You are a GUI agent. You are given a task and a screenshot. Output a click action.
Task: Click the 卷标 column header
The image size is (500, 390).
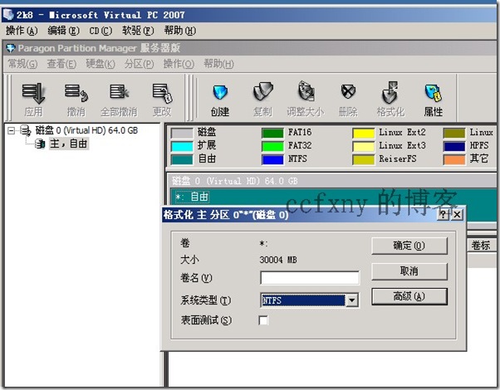(481, 246)
